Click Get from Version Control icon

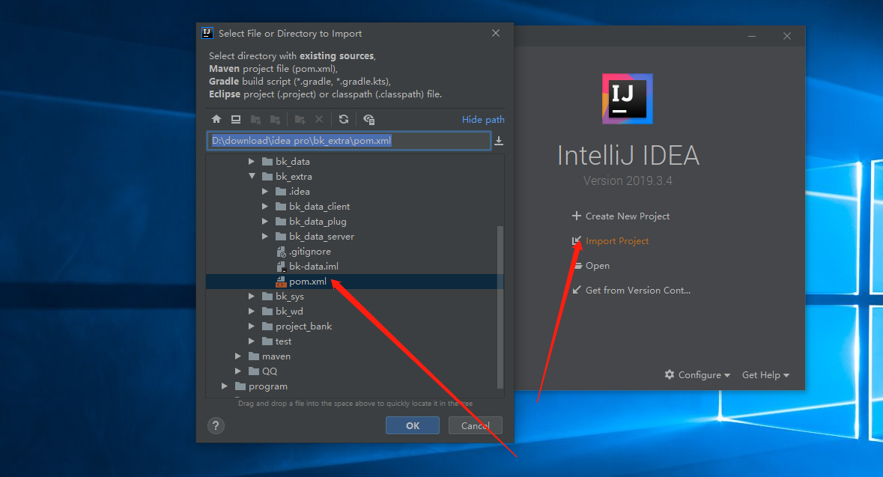[576, 290]
